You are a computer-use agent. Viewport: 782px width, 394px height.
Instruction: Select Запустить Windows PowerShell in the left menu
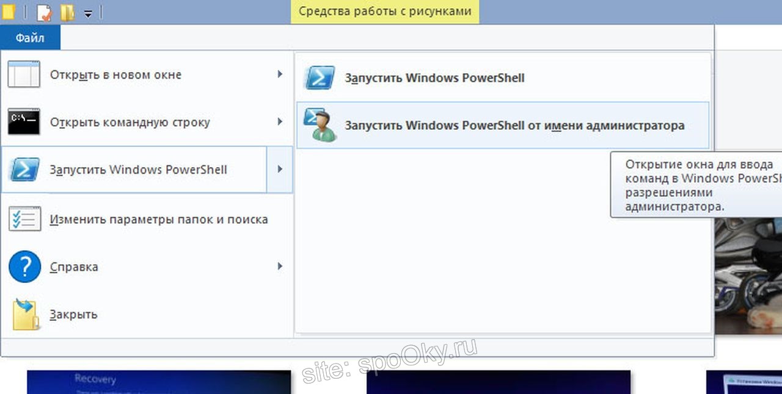point(134,170)
